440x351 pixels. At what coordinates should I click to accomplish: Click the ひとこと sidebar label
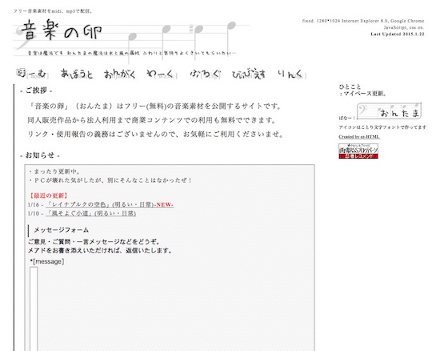350,87
